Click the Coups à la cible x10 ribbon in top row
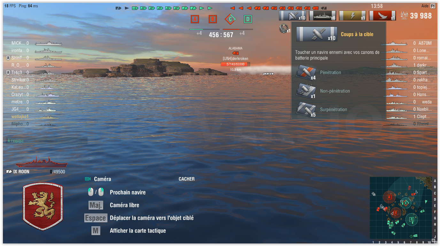Viewport: 440px width, 246px height. pyautogui.click(x=292, y=16)
